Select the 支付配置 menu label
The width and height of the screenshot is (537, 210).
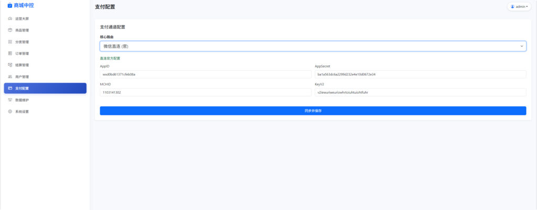(x=22, y=89)
